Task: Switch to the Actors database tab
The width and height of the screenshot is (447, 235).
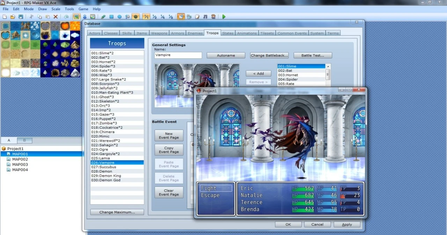Action: click(95, 33)
